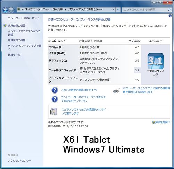174x169 pixels.
Task: Click the プロセッサ: row label
Action: [55, 47]
